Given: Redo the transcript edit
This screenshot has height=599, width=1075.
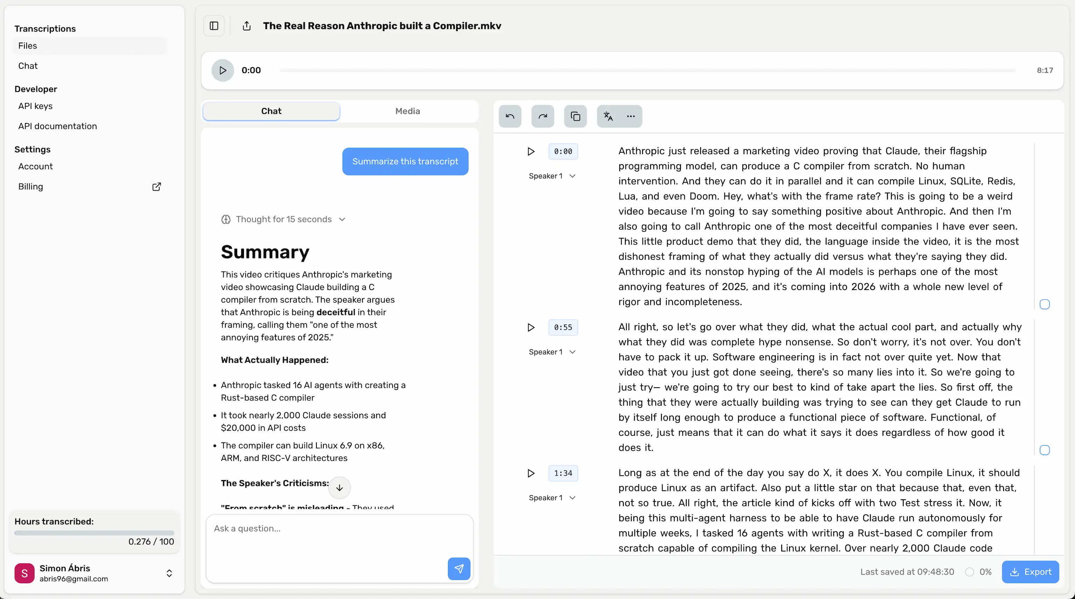Looking at the screenshot, I should coord(542,116).
